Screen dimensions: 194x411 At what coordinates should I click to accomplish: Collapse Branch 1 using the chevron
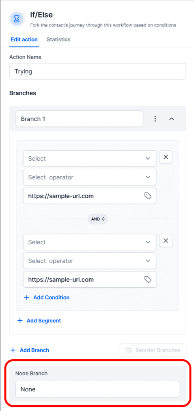172,119
